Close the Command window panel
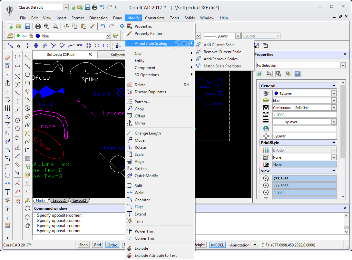This screenshot has height=260, width=352. coord(345,208)
